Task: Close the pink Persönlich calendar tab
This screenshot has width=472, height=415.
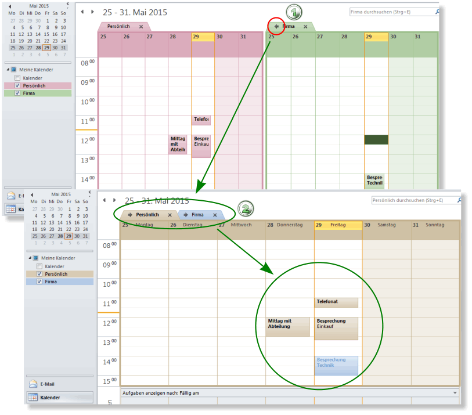Action: (141, 27)
